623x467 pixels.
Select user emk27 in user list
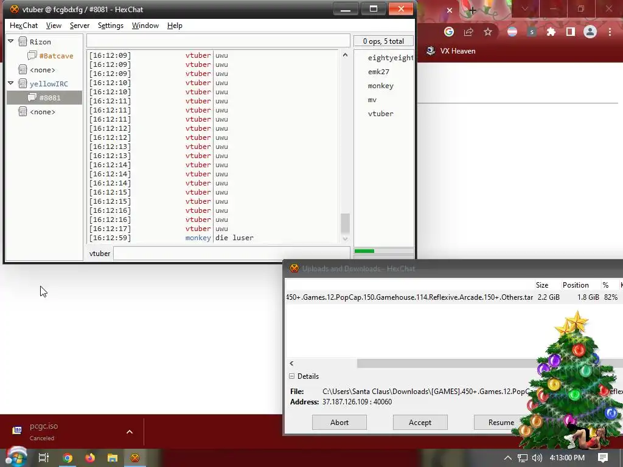[x=378, y=72]
